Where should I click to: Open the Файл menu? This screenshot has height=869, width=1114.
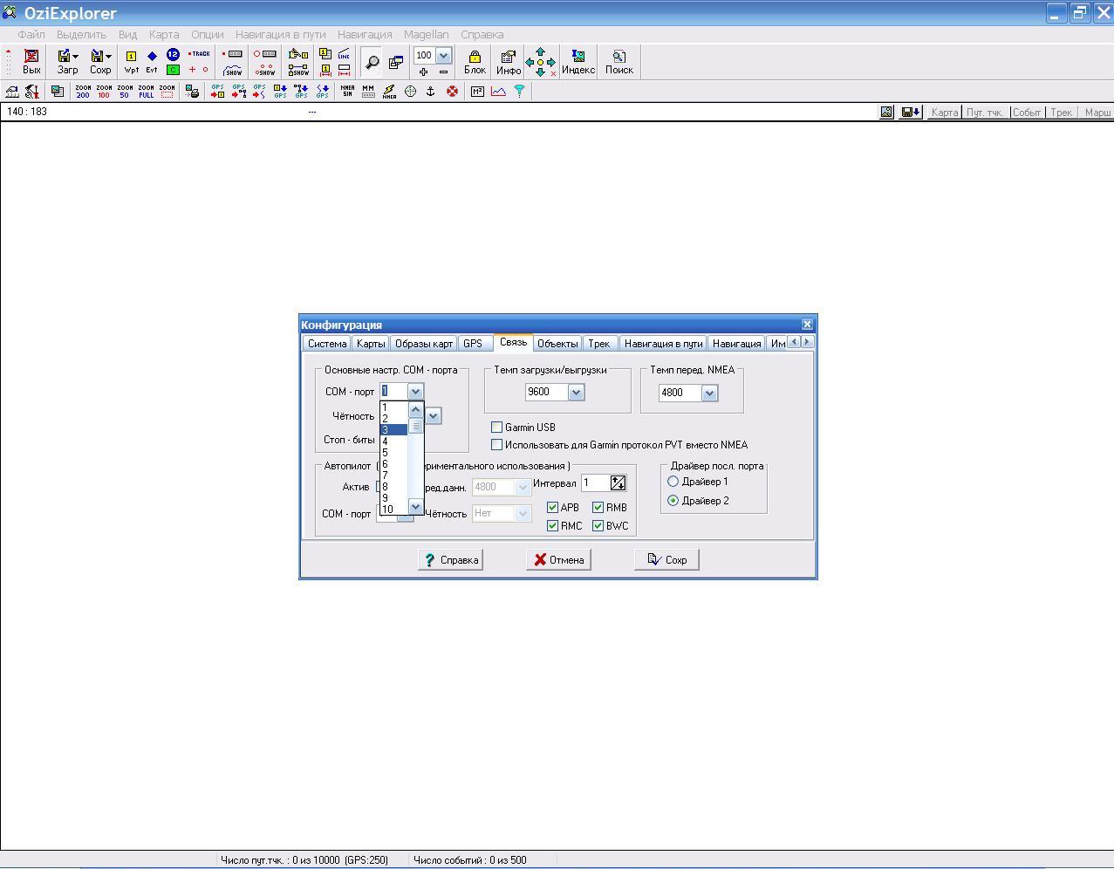31,35
